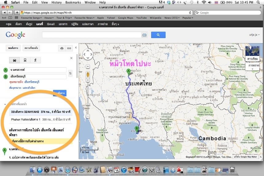Open Finder from the Dock
The height and width of the screenshot is (176, 264).
tap(33, 170)
